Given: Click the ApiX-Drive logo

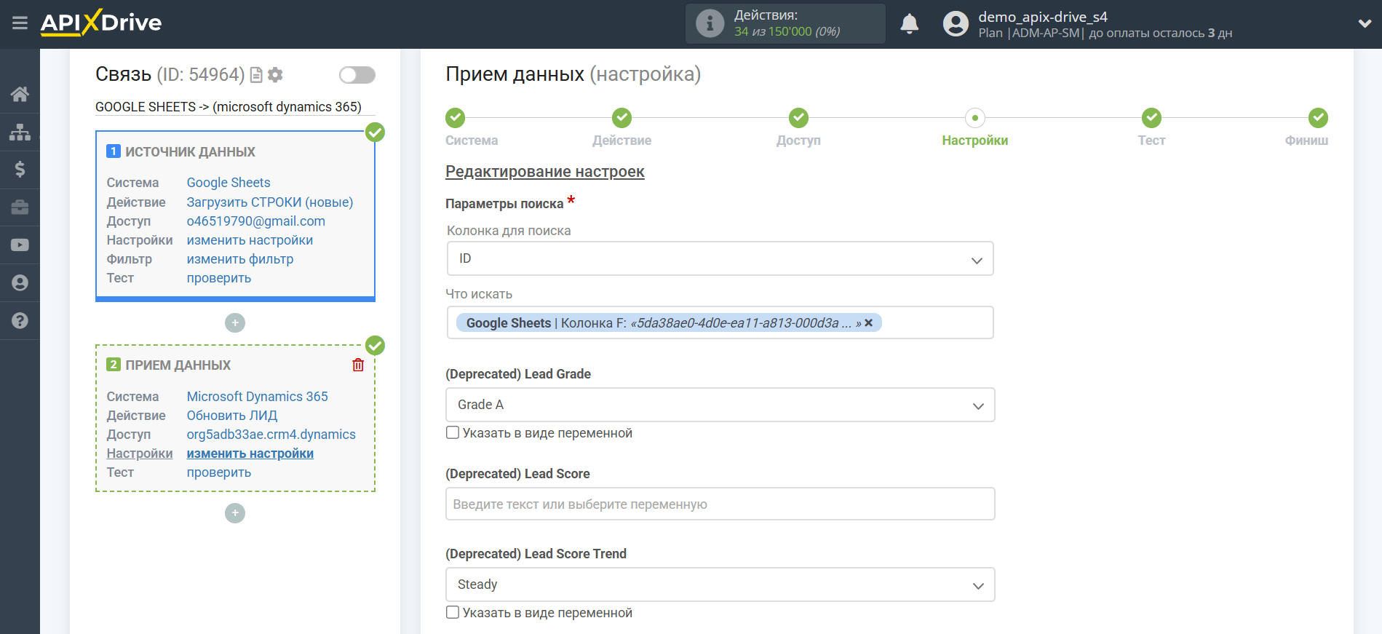Looking at the screenshot, I should click(x=101, y=23).
